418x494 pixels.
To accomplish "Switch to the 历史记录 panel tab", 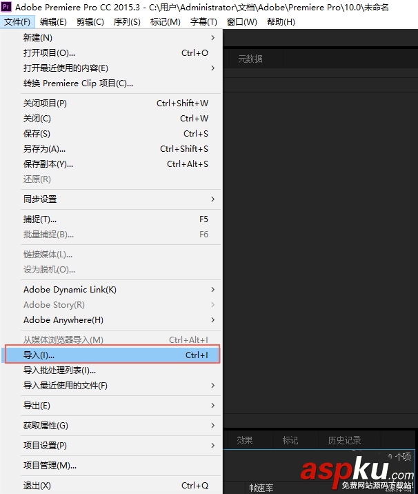I will 345,440.
